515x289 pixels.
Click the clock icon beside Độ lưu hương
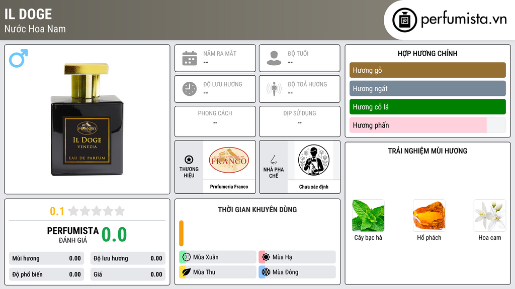click(190, 89)
